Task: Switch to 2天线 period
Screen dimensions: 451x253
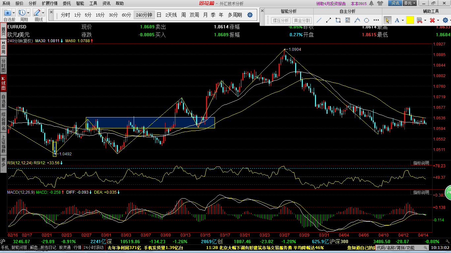Action: pos(171,15)
